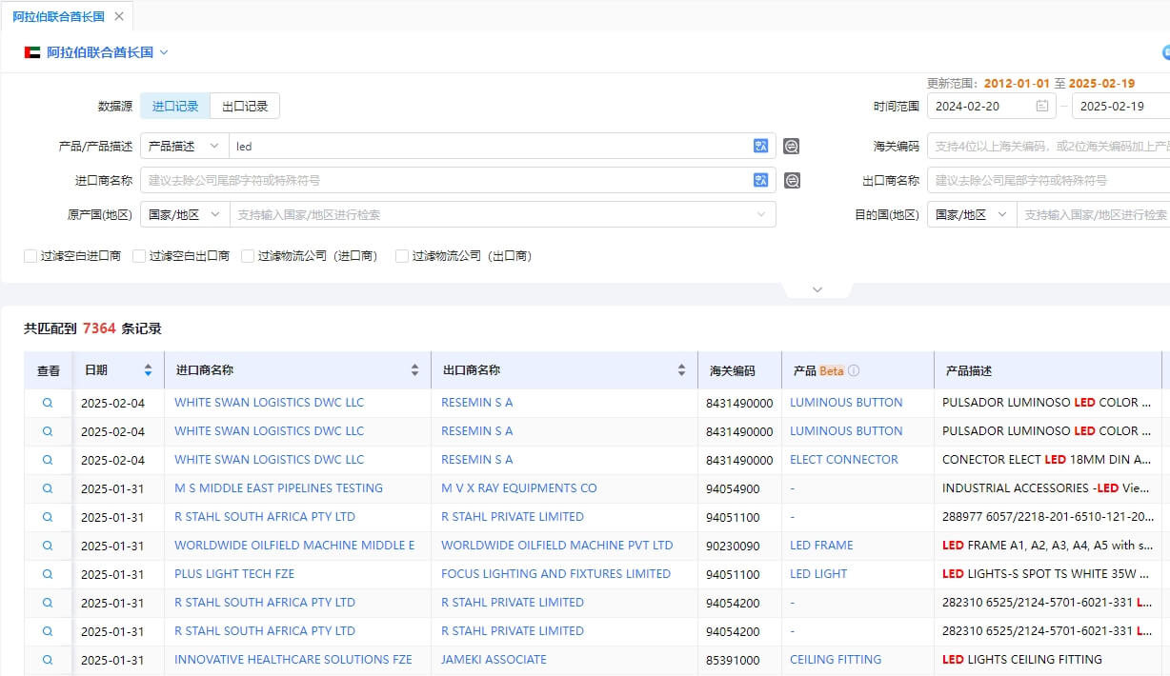Tick the 过滤空白出口商 checkbox

pos(139,256)
